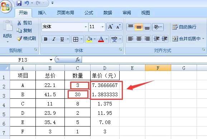Apply the red font color
Viewport: 207px width, 139px height.
101,39
